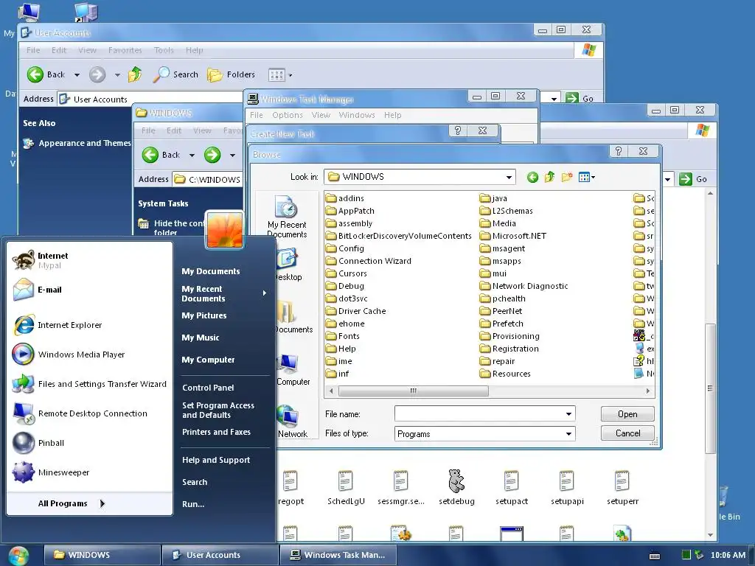This screenshot has height=566, width=755.
Task: Create new folder in Browse dialog
Action: pyautogui.click(x=567, y=177)
